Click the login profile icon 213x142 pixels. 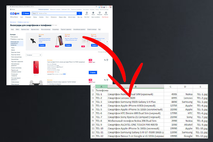tap(87, 13)
